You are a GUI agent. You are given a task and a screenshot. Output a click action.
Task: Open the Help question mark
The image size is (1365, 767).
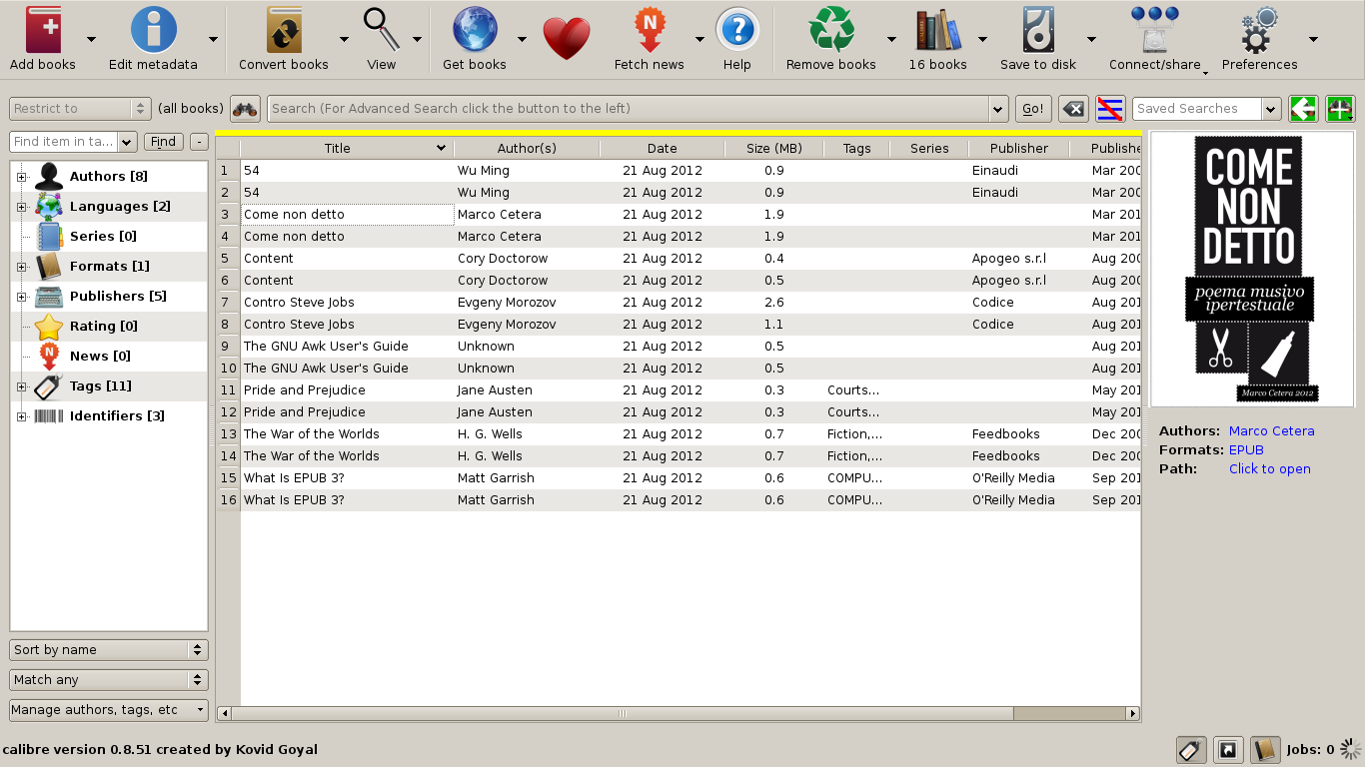pyautogui.click(x=737, y=30)
